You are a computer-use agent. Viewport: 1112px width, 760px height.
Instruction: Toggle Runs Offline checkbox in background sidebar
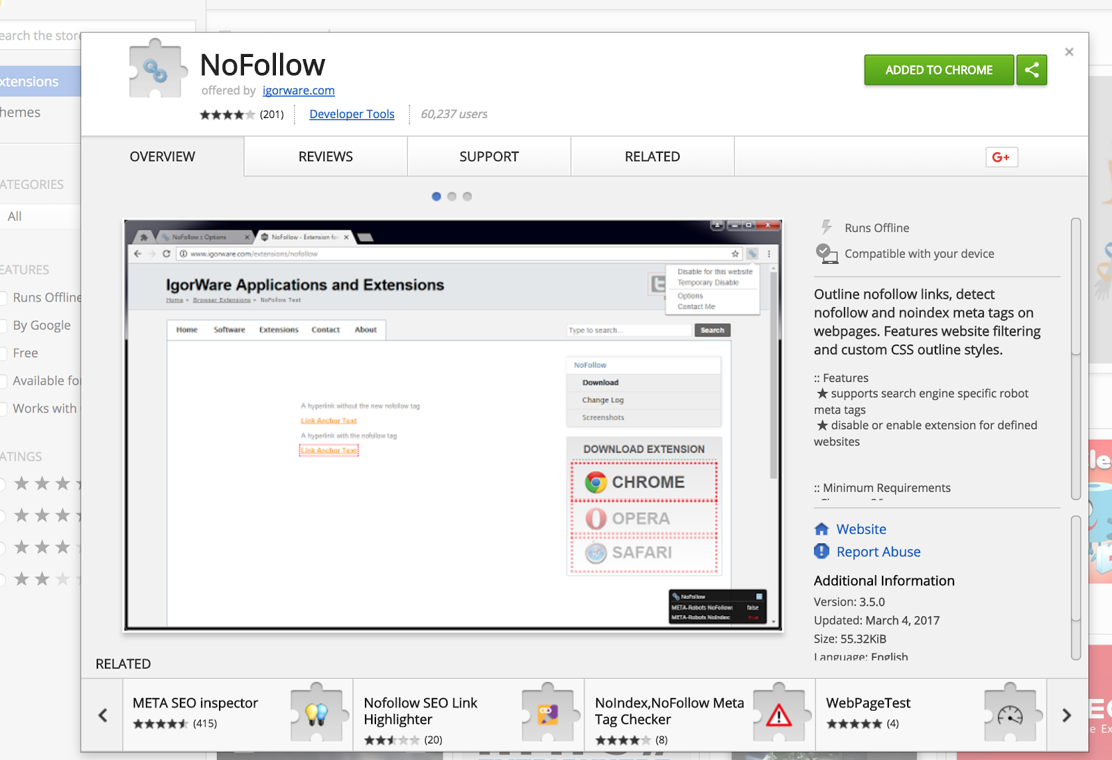3,297
